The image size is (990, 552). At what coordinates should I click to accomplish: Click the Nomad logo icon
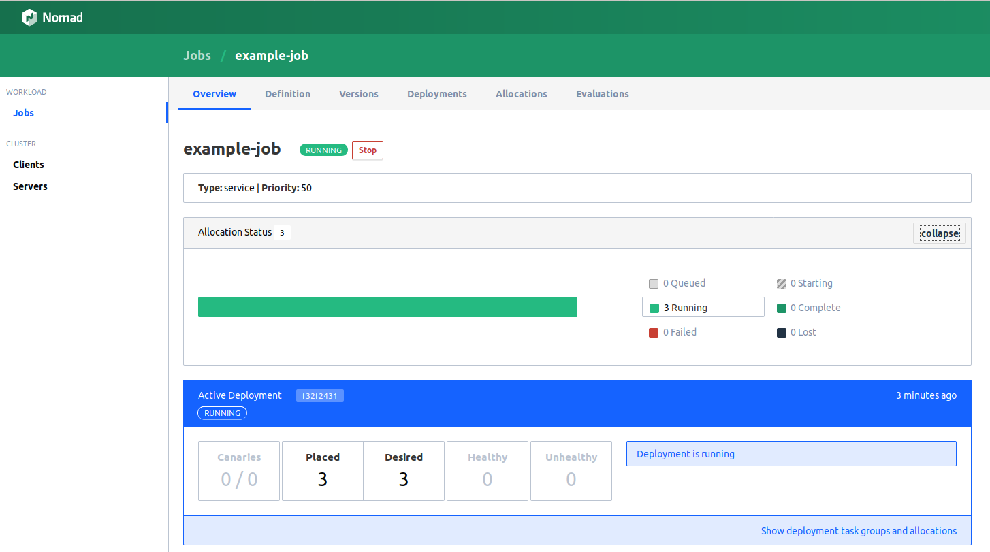point(29,18)
